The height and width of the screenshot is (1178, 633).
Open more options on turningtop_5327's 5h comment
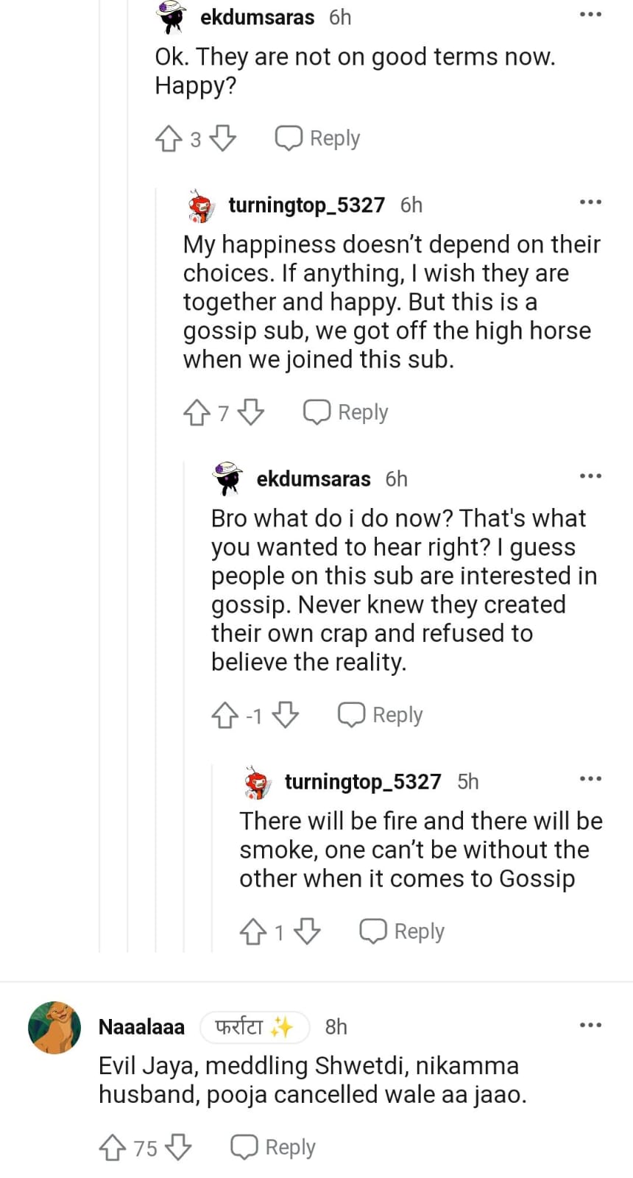590,779
